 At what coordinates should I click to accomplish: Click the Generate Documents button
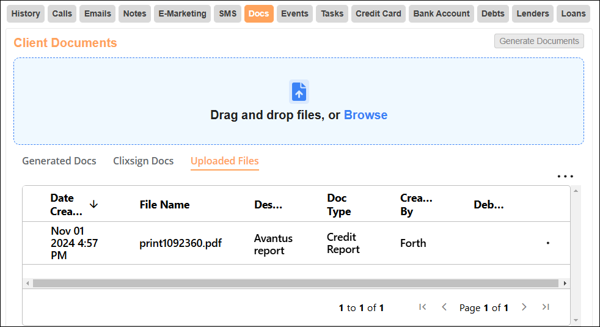pos(539,41)
